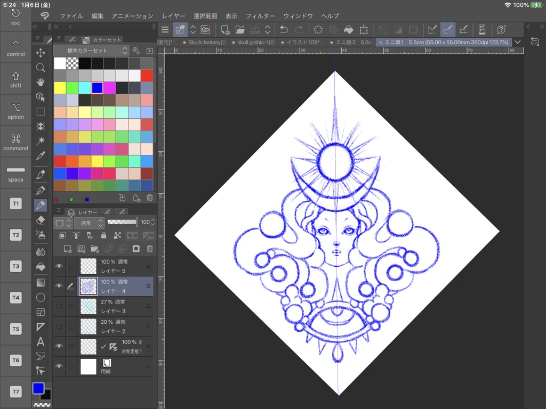Select the レイヤー 5 layer thumbnail
The image size is (546, 409).
89,266
